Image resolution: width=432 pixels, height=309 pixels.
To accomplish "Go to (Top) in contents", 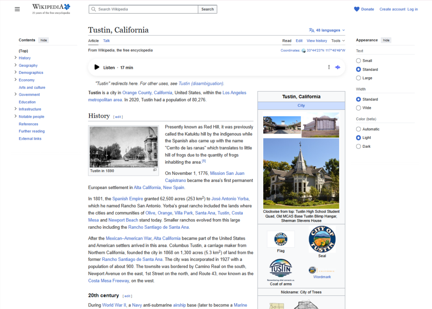I will click(x=24, y=51).
